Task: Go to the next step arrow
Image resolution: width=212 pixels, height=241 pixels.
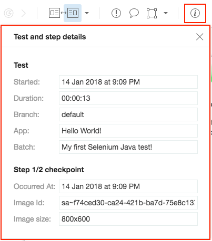Action: tap(24, 13)
